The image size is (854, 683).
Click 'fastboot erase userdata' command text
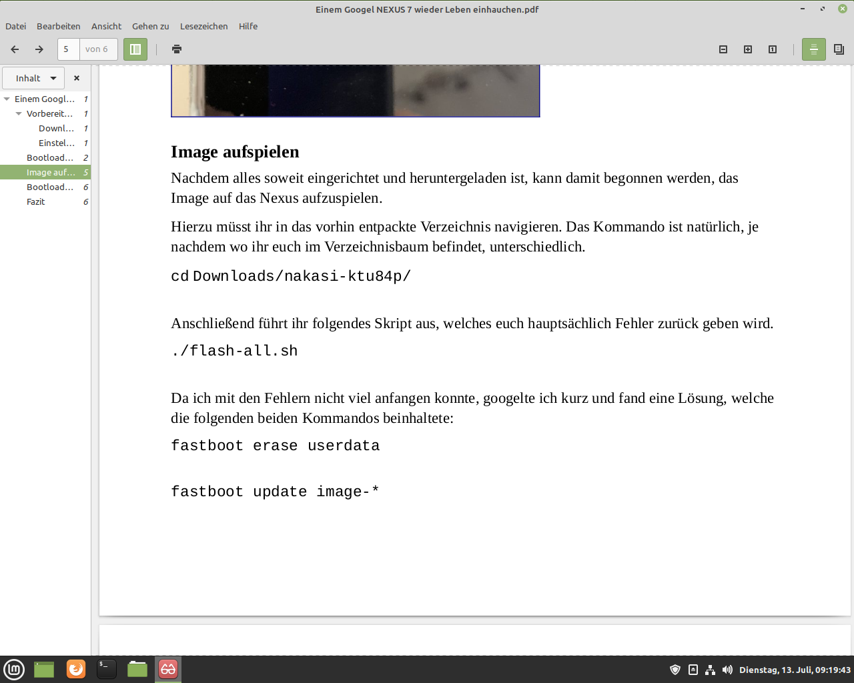(x=276, y=446)
